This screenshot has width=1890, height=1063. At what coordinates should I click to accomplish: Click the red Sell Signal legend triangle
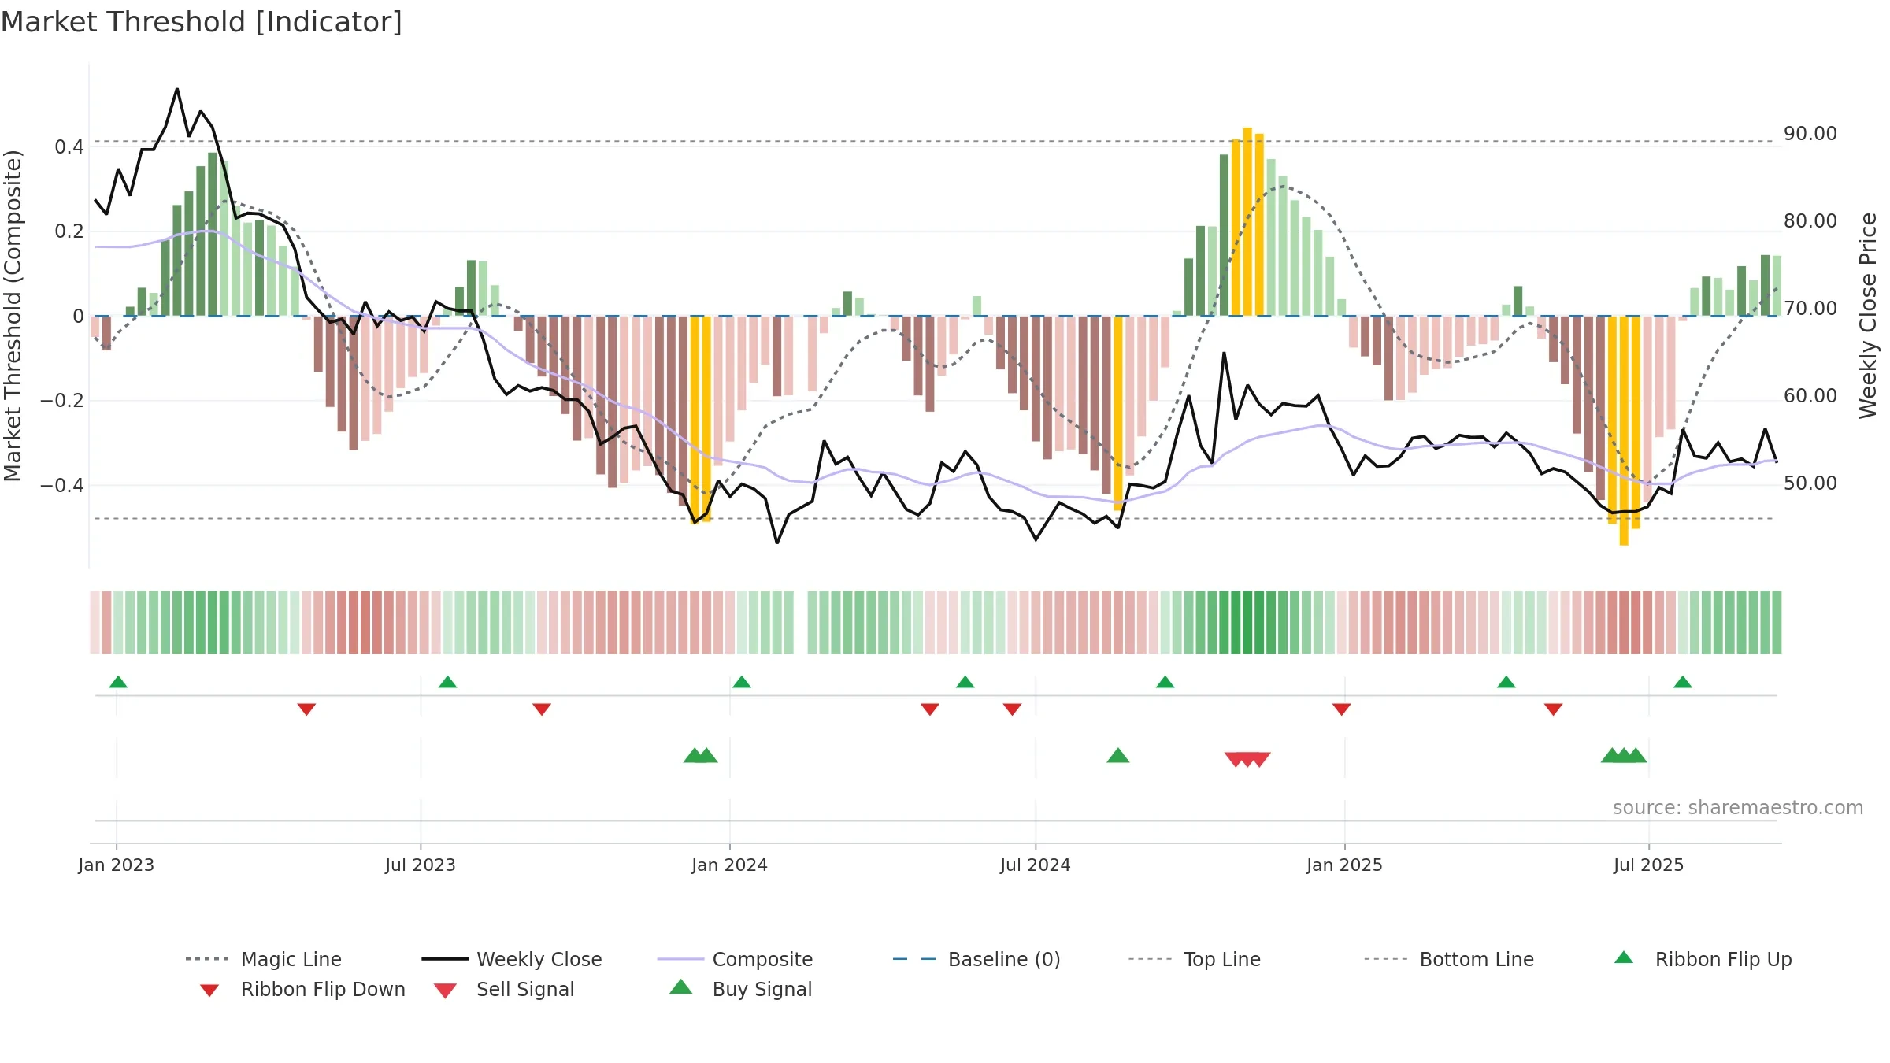click(x=445, y=991)
